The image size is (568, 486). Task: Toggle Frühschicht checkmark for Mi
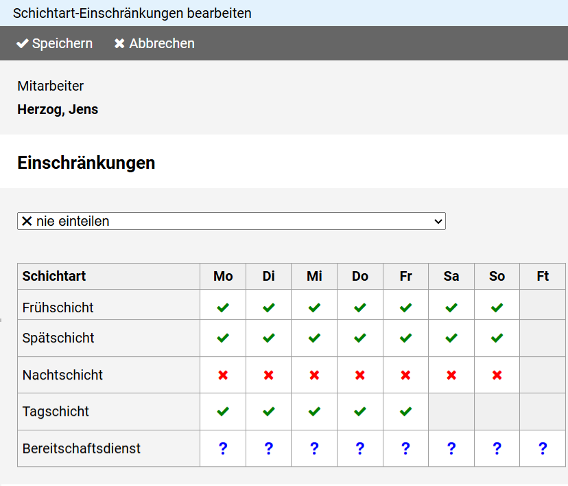314,308
